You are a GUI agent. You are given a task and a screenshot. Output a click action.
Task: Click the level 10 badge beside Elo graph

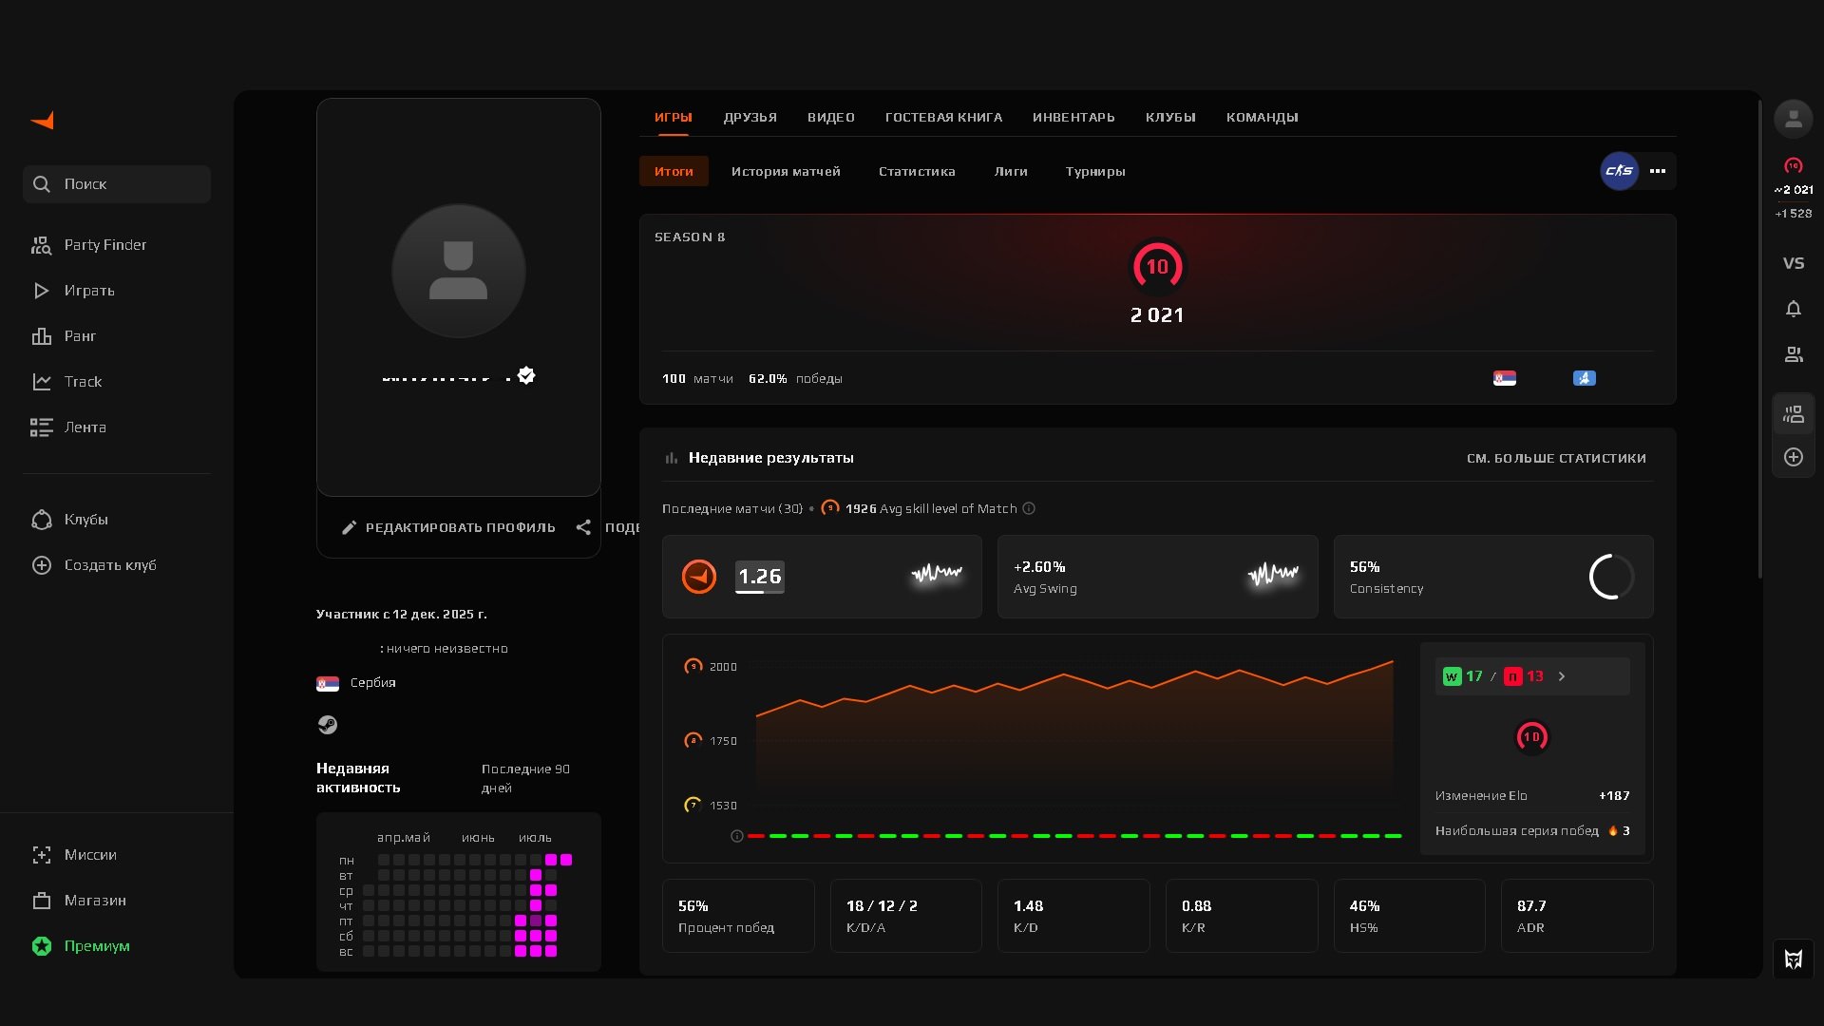tap(1531, 737)
